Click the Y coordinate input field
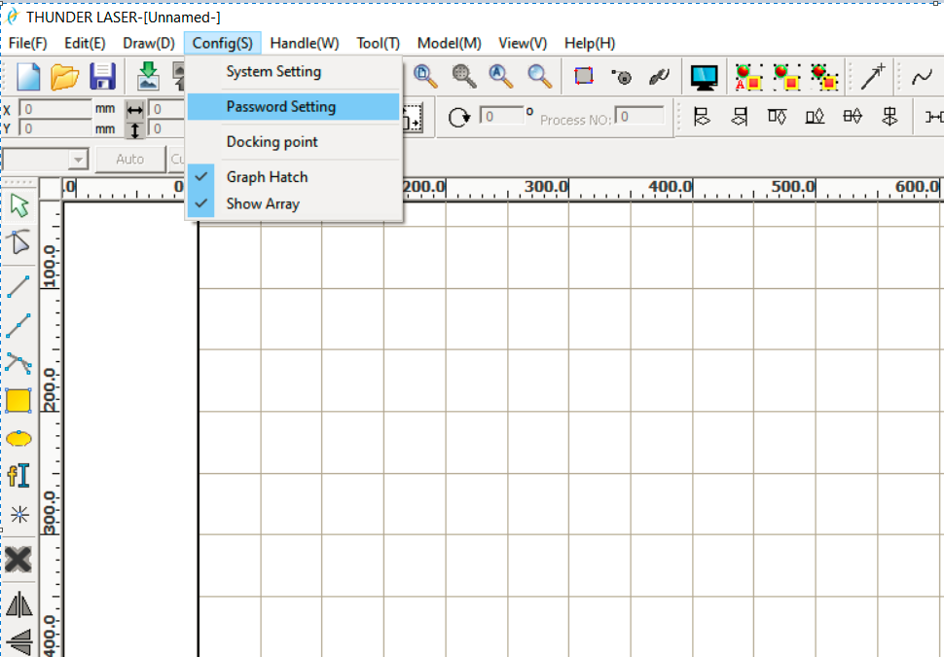Image resolution: width=944 pixels, height=657 pixels. pos(54,128)
